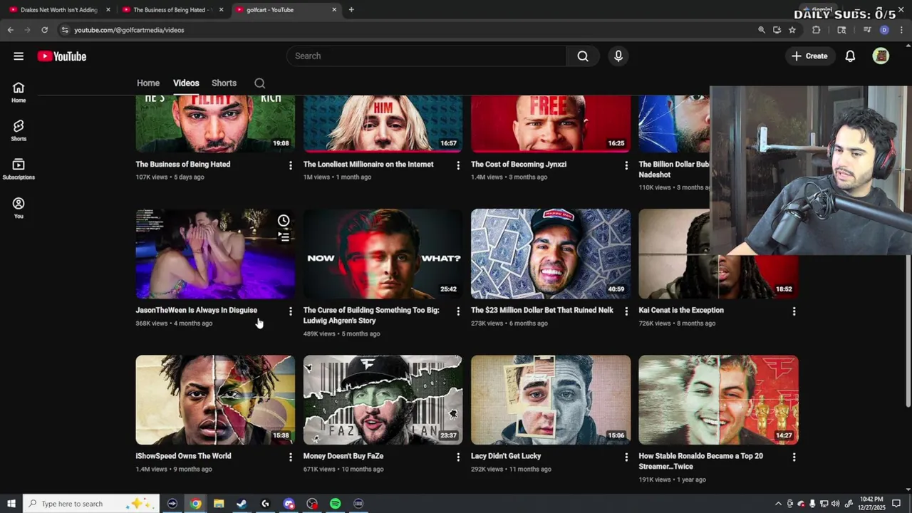
Task: Play the Ludwig NOW WHAT? thumbnail
Action: click(x=383, y=254)
